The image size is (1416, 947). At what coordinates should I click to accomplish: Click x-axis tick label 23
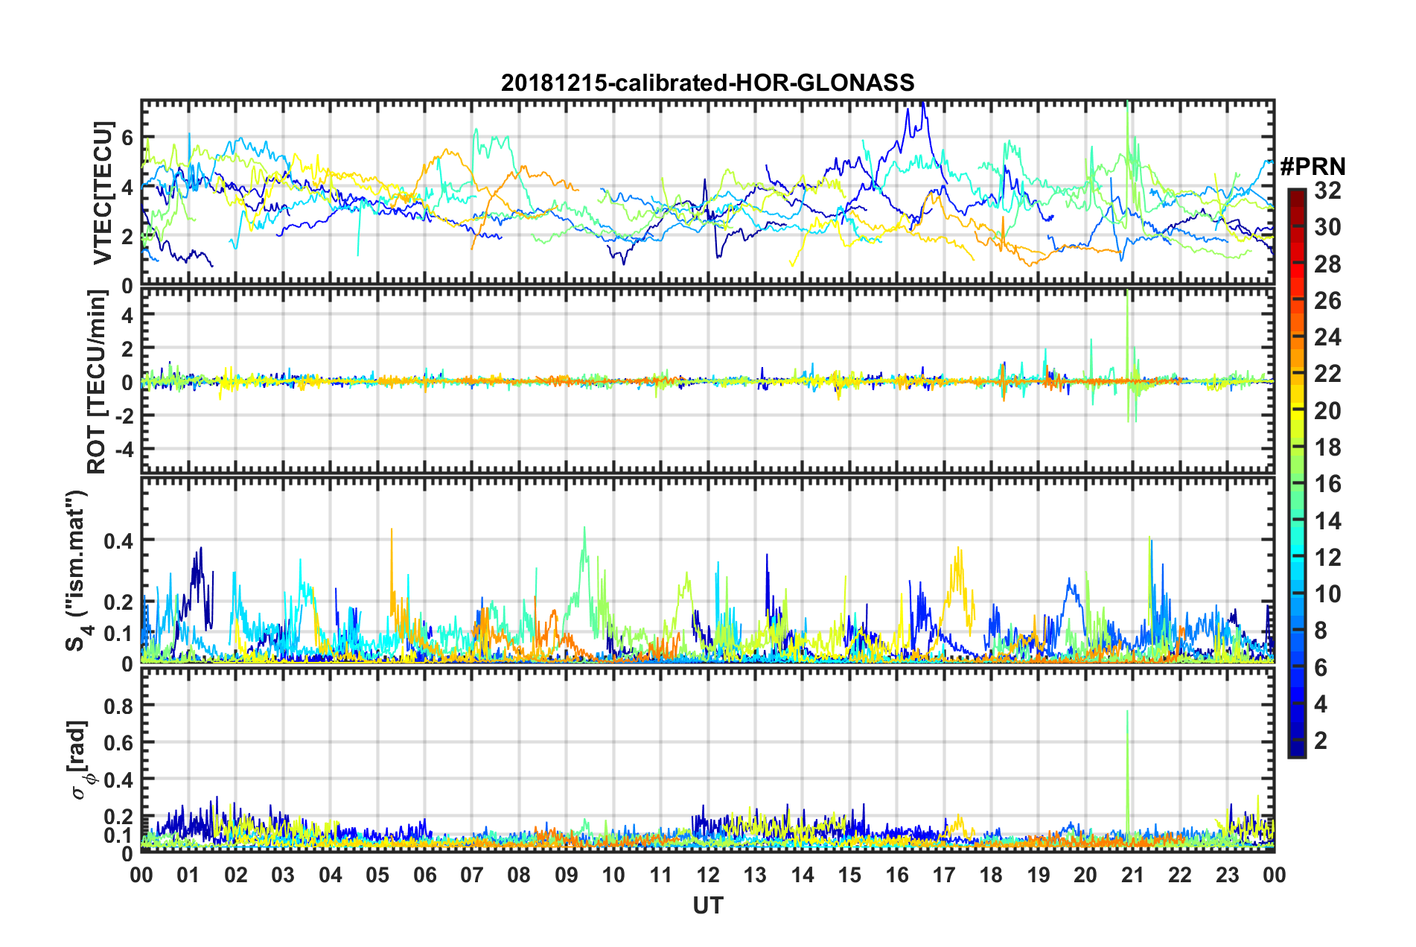click(1227, 875)
